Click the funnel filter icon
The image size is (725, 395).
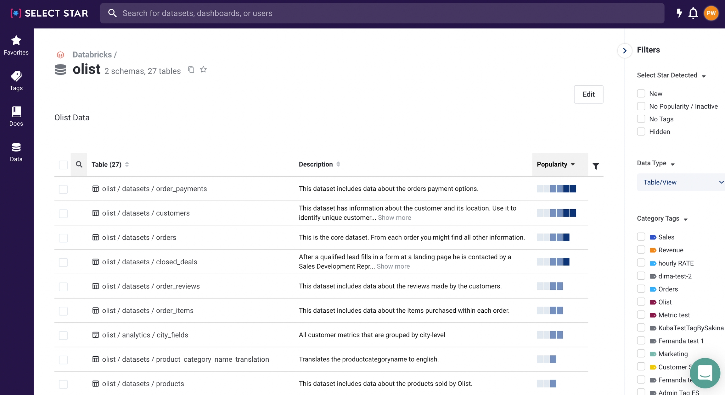click(596, 166)
